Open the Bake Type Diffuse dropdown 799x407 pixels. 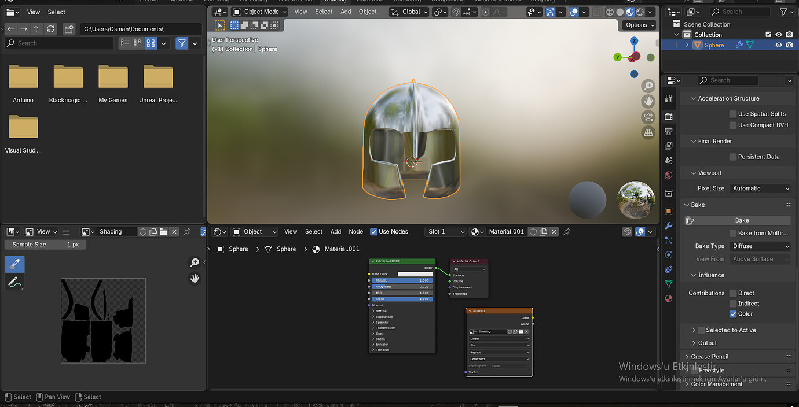[760, 246]
